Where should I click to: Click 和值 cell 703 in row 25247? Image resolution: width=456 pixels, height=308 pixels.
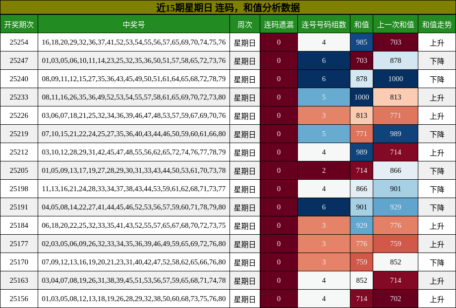pos(361,60)
